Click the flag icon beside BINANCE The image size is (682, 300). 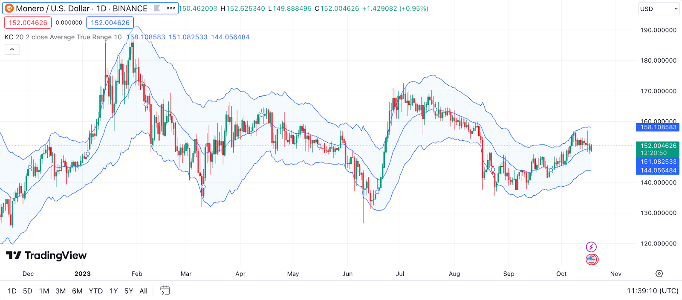pos(157,8)
